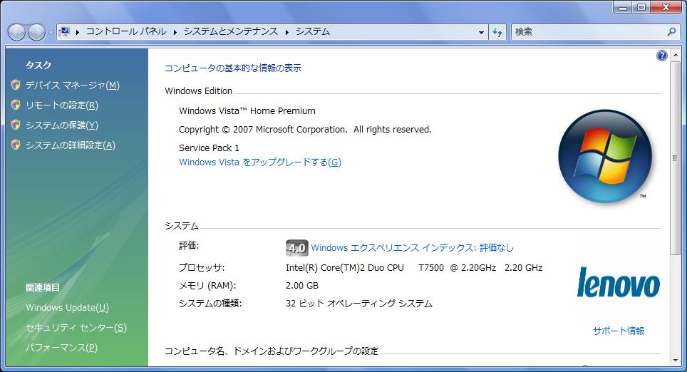
Task: Click the magnifier search icon
Action: coord(671,31)
